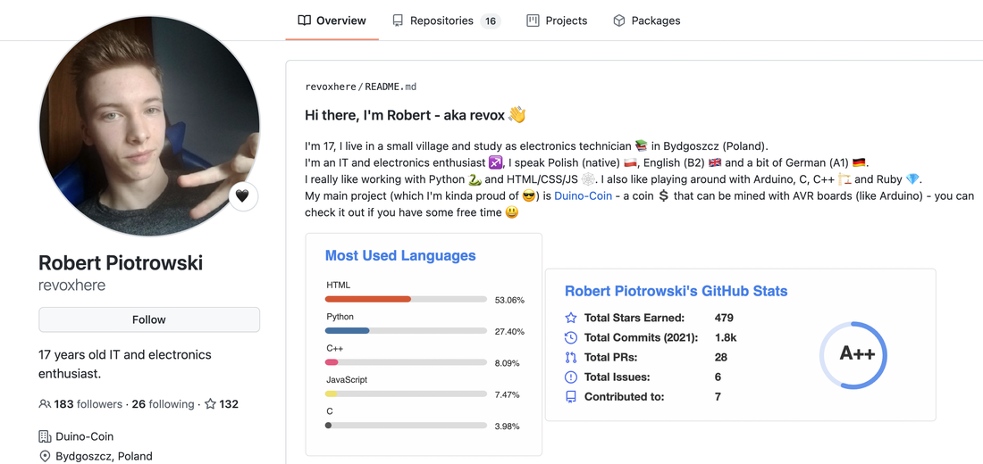Screen dimensions: 983x464
Task: Click the revoxhere username
Action: (x=72, y=286)
